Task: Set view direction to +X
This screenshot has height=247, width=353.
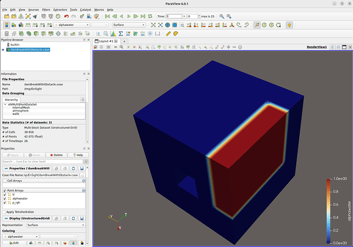Action: [189, 25]
